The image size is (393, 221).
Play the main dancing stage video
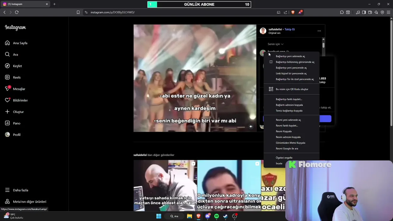point(195,78)
